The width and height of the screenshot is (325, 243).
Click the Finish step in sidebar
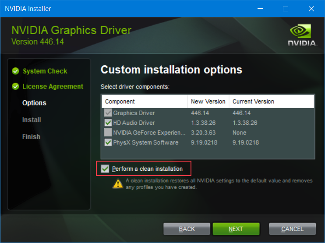tap(31, 137)
